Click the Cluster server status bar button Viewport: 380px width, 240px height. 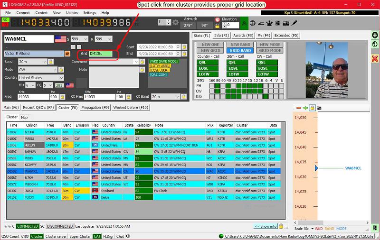(56, 236)
